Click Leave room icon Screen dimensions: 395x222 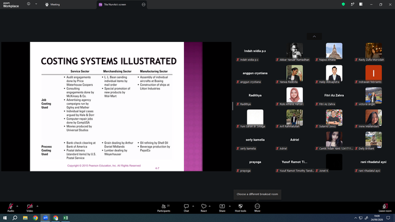(x=385, y=206)
